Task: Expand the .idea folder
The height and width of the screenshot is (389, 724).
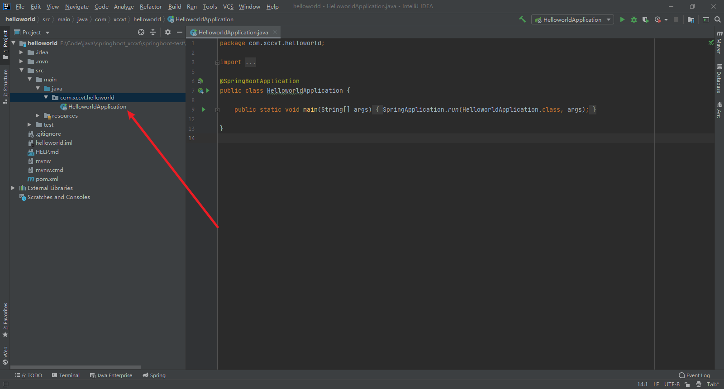Action: 21,52
